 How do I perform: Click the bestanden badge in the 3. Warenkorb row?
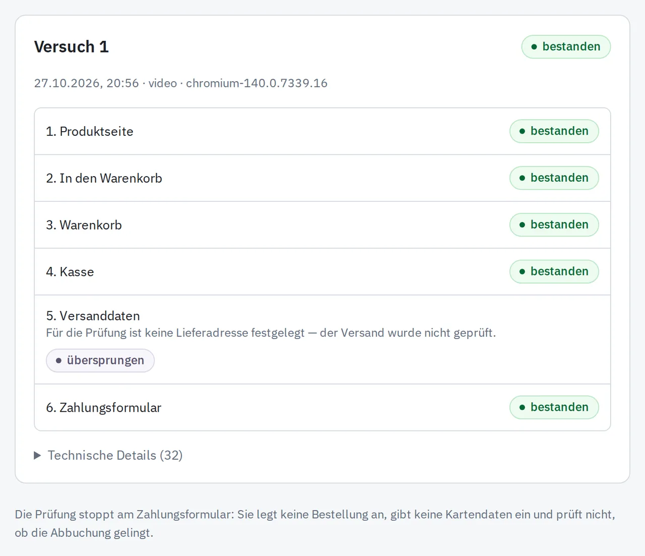[554, 225]
